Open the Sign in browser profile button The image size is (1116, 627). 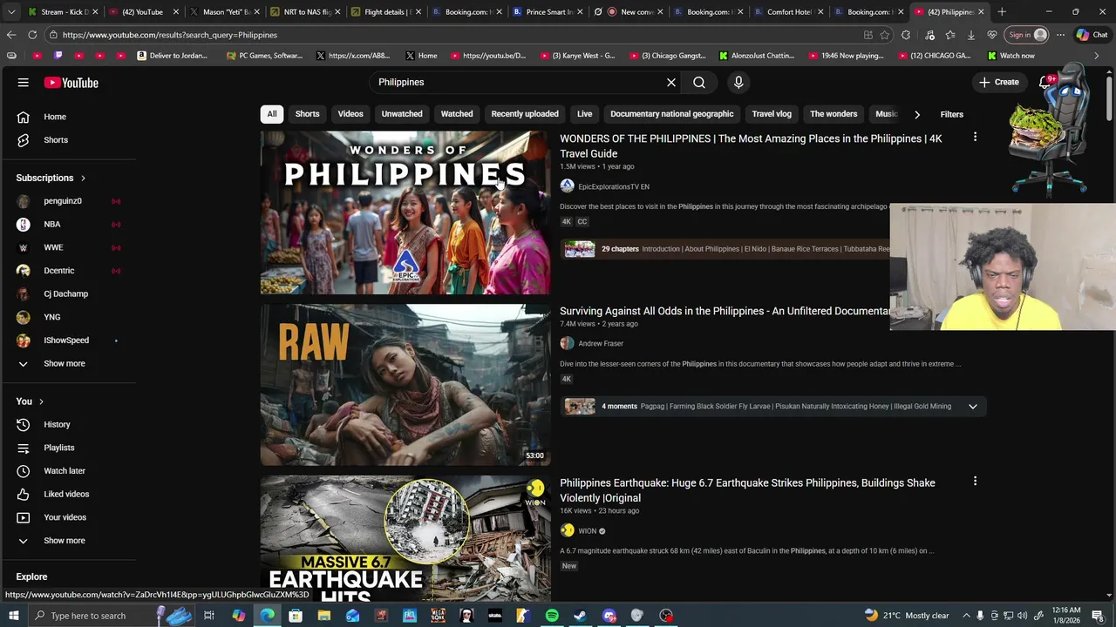(x=1027, y=35)
